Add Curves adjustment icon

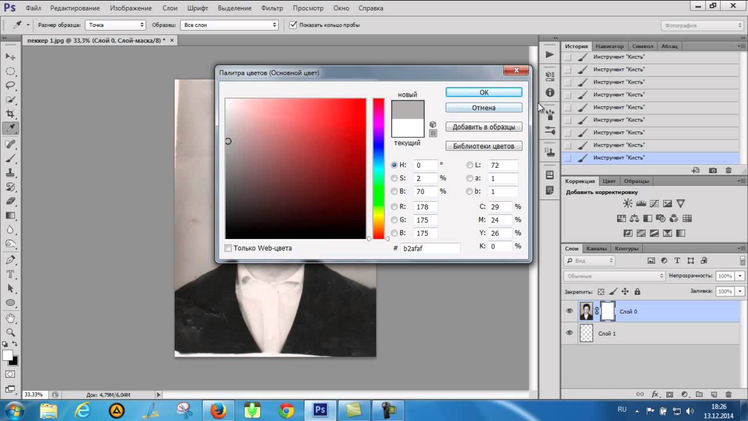654,203
